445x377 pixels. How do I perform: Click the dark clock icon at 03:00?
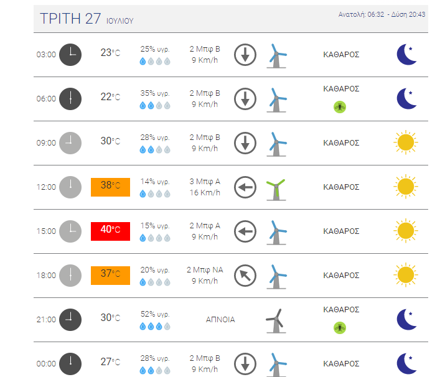(70, 54)
